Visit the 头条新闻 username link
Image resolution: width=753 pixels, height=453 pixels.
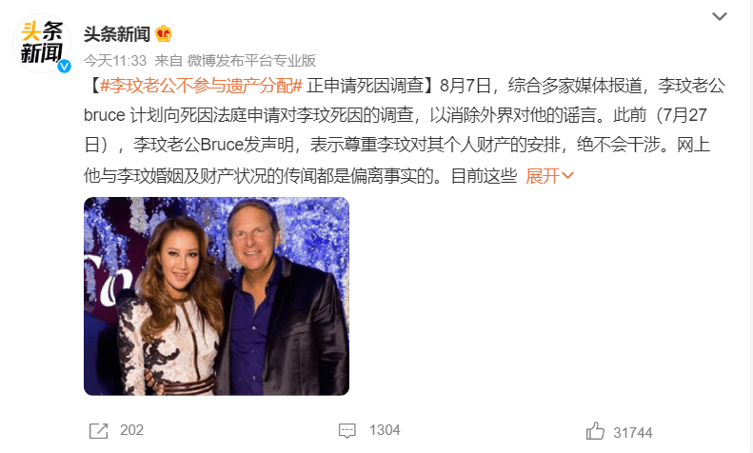click(117, 34)
